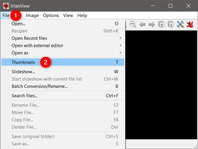Close the IrfanView window
This screenshot has width=198, height=149.
[189, 6]
